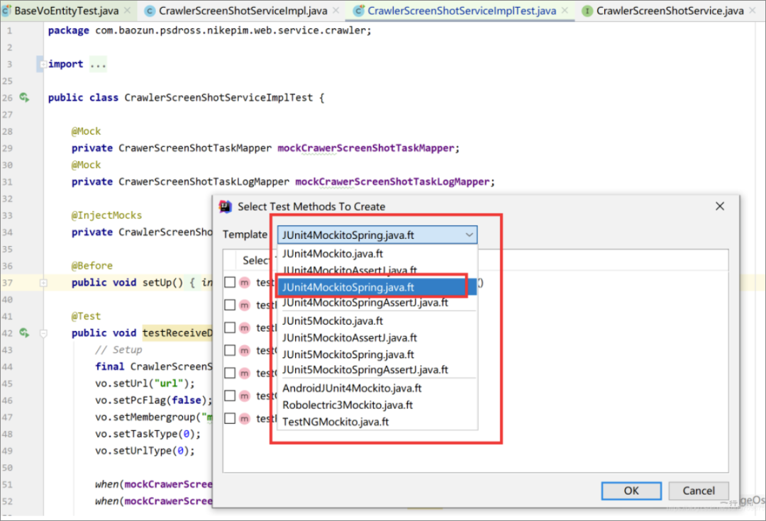The image size is (766, 521).
Task: Choose AndroidJUnit4Mockito.java.ft template
Action: [x=377, y=388]
